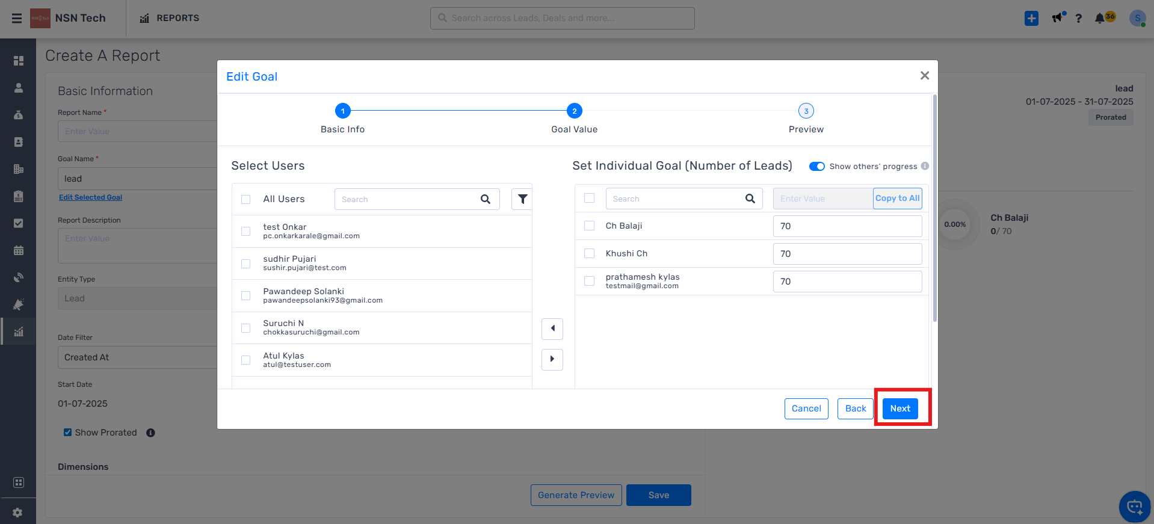Click the goal value field for Khushi Ch
The width and height of the screenshot is (1154, 524).
click(x=847, y=254)
